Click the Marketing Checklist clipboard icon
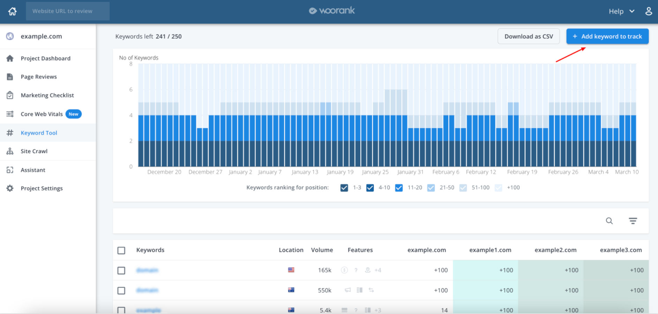The height and width of the screenshot is (314, 658). (x=10, y=95)
